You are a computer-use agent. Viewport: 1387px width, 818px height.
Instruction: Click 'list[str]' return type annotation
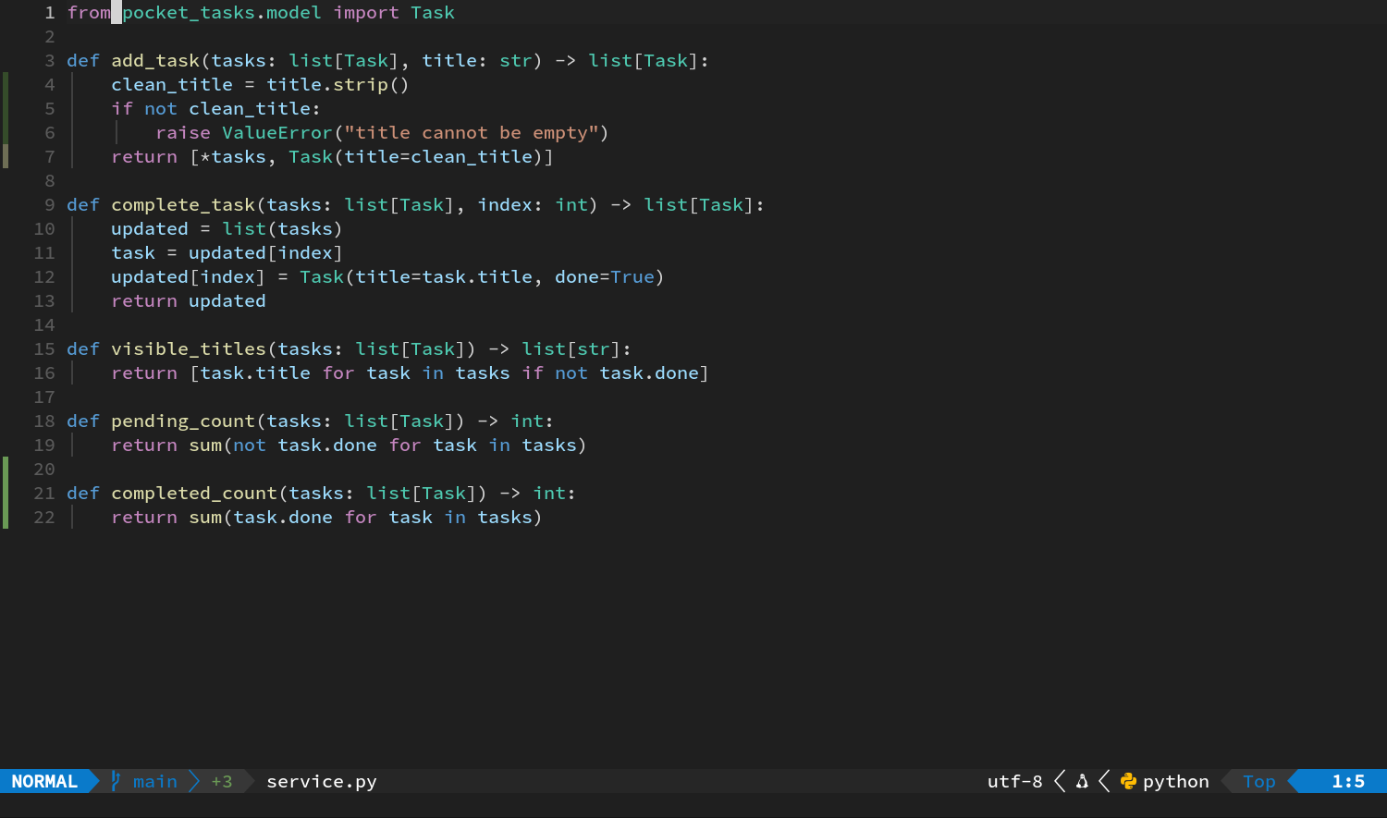pos(571,349)
